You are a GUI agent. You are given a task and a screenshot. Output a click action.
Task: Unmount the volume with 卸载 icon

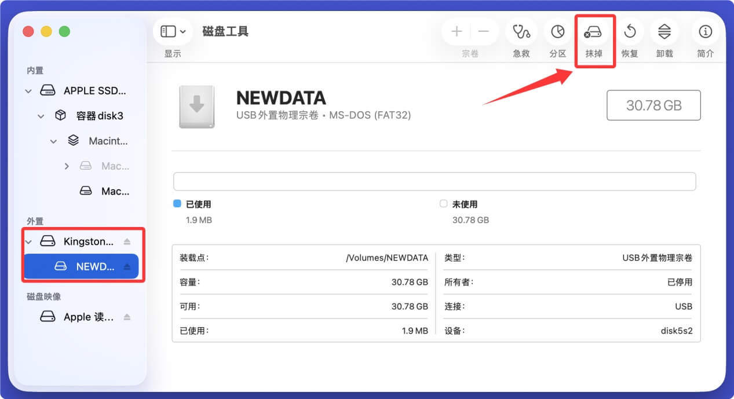point(664,32)
